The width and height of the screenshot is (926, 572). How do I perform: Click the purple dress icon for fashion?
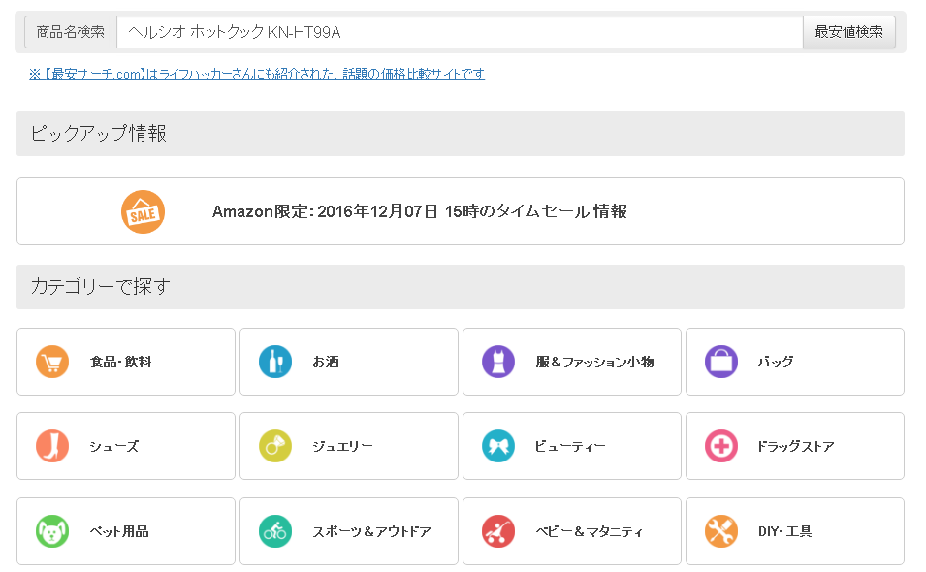[498, 362]
